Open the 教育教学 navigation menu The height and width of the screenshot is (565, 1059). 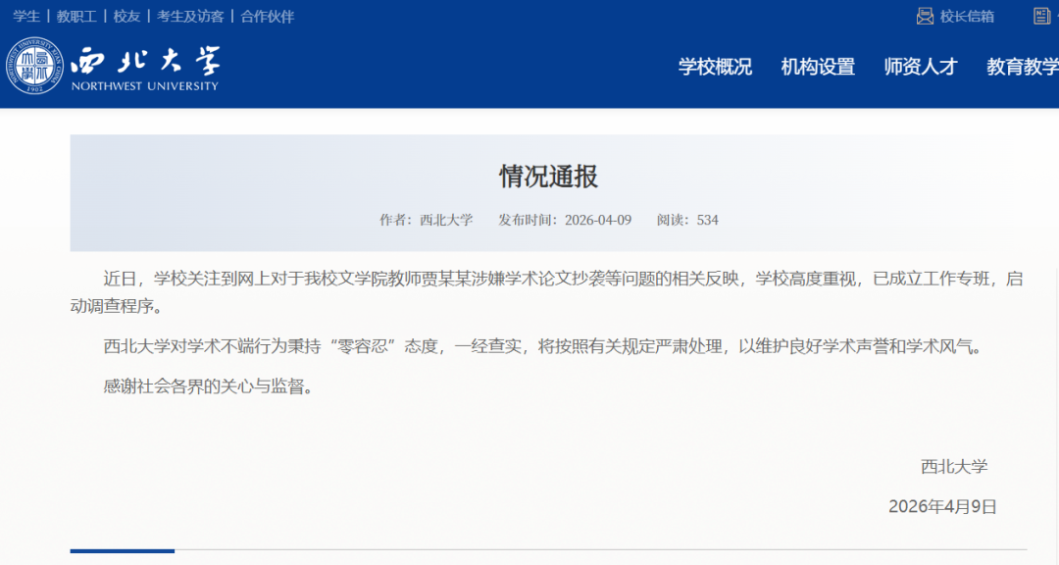tap(1022, 67)
